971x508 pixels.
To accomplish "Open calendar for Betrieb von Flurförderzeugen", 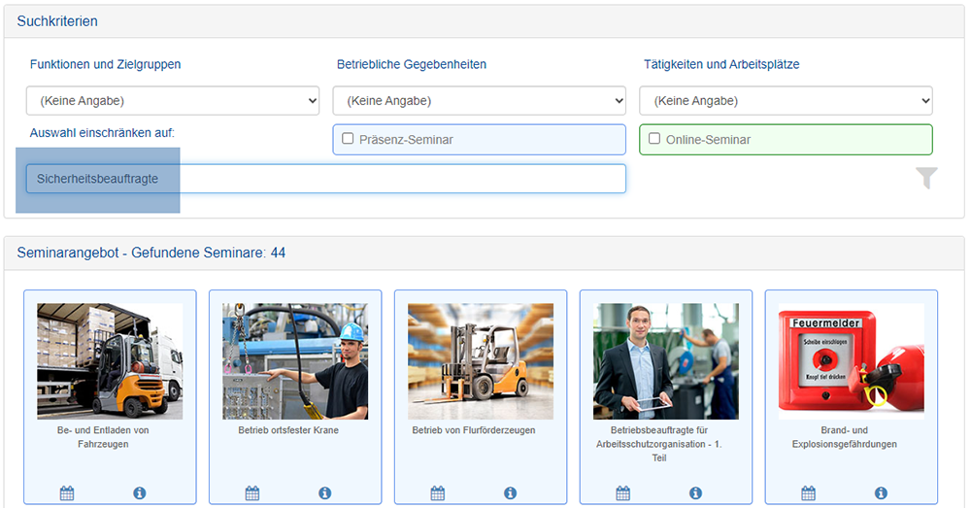I will (x=437, y=493).
